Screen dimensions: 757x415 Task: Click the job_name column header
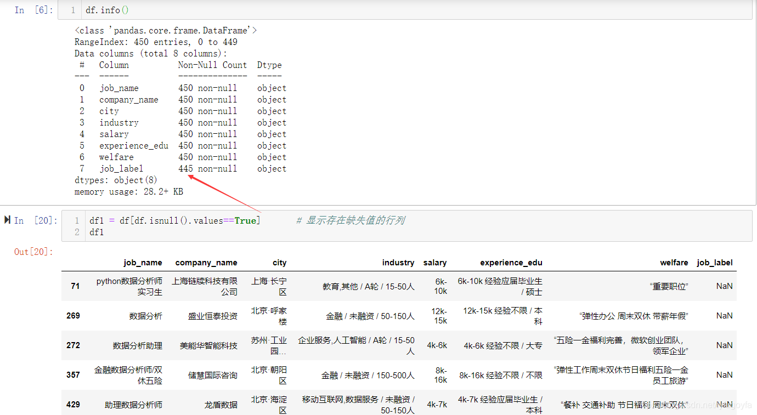(x=143, y=263)
